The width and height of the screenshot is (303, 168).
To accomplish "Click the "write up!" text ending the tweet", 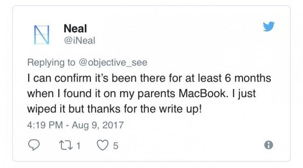I will point(183,109).
